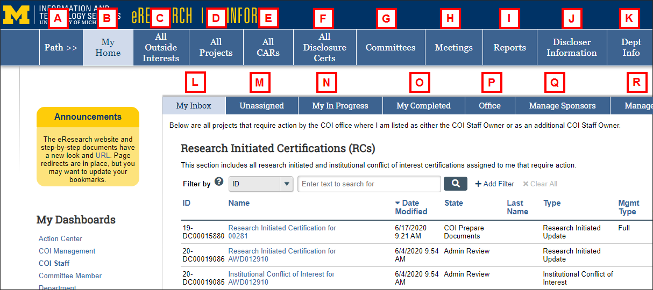Switch to the Unassigned tab
The image size is (653, 290).
tap(262, 105)
